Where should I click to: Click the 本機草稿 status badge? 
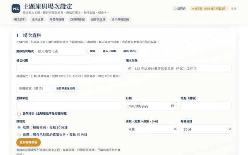209,9
